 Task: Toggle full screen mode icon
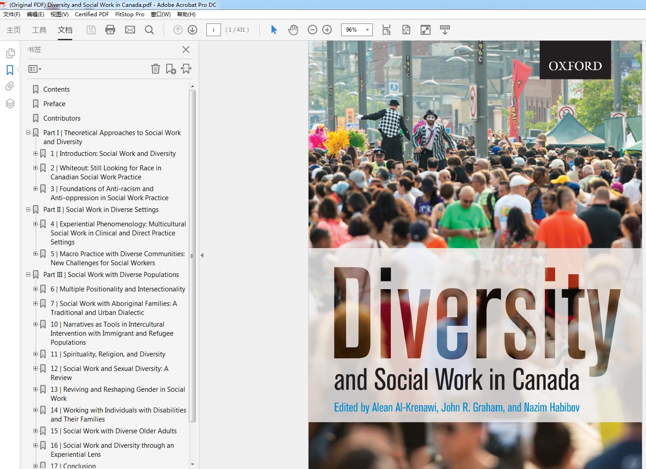coord(426,30)
